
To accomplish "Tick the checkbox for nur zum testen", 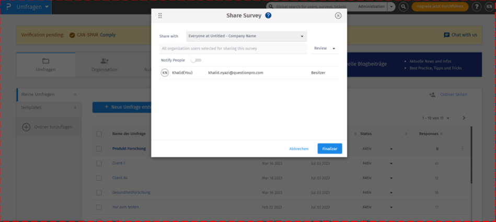I will coord(99,207).
